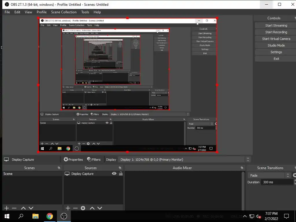Pop out the Scenes dock

(59, 168)
